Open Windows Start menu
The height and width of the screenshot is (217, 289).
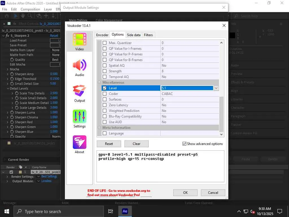7,211
